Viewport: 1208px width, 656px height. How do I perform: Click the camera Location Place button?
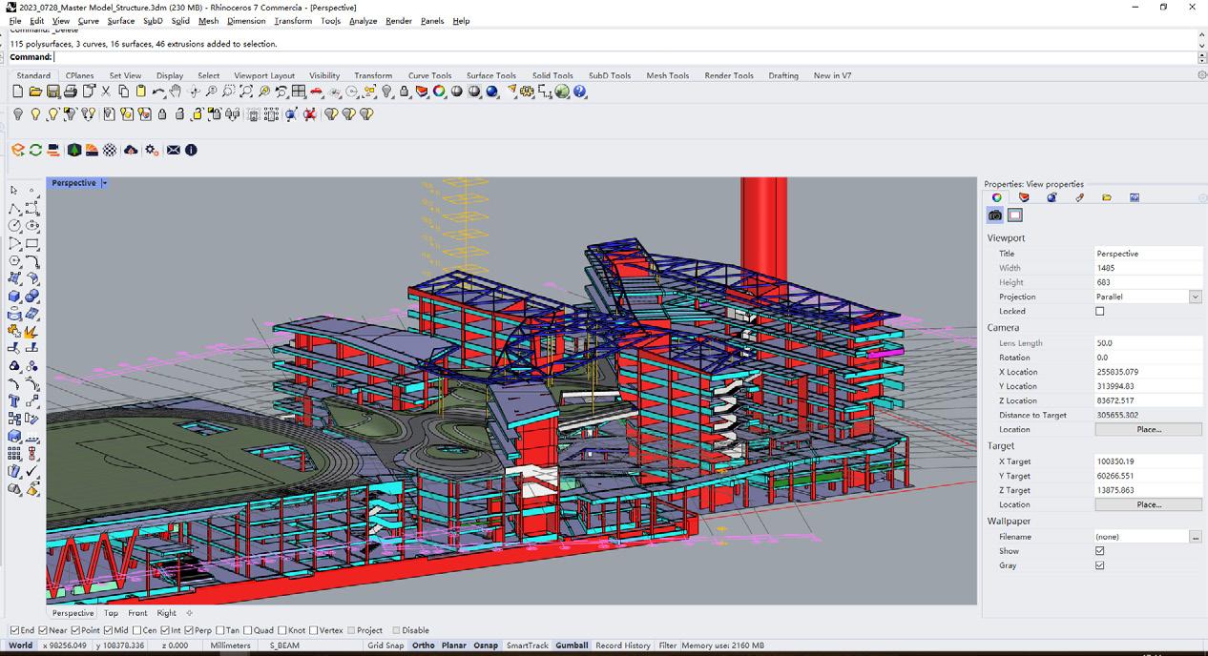pos(1149,429)
